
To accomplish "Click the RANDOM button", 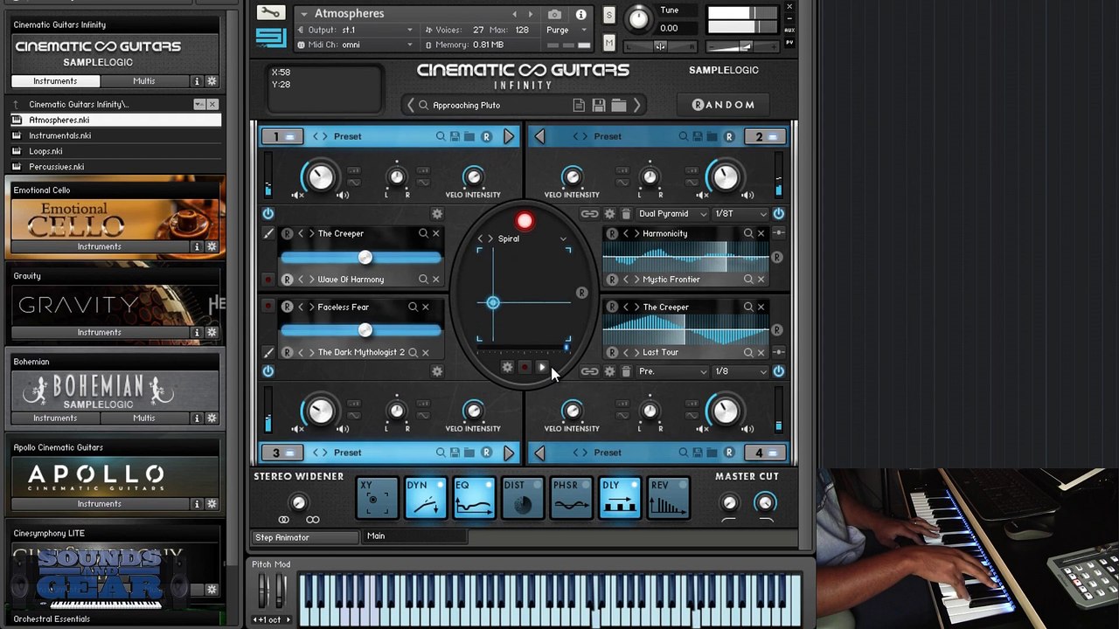I will (x=724, y=105).
